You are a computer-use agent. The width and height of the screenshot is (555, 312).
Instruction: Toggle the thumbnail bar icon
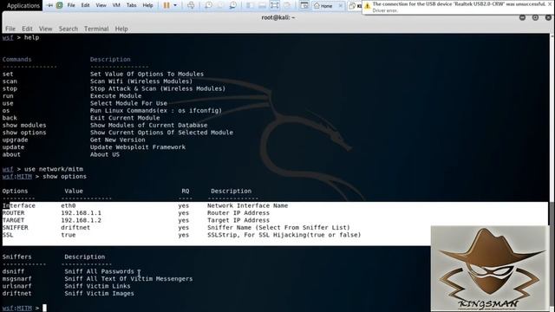262,5
